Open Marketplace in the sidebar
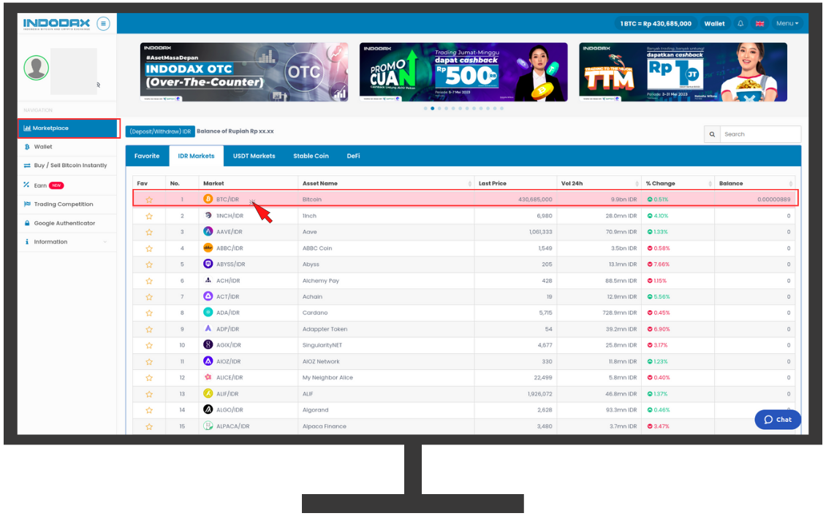Screen dimensions: 826x516 (x=69, y=128)
